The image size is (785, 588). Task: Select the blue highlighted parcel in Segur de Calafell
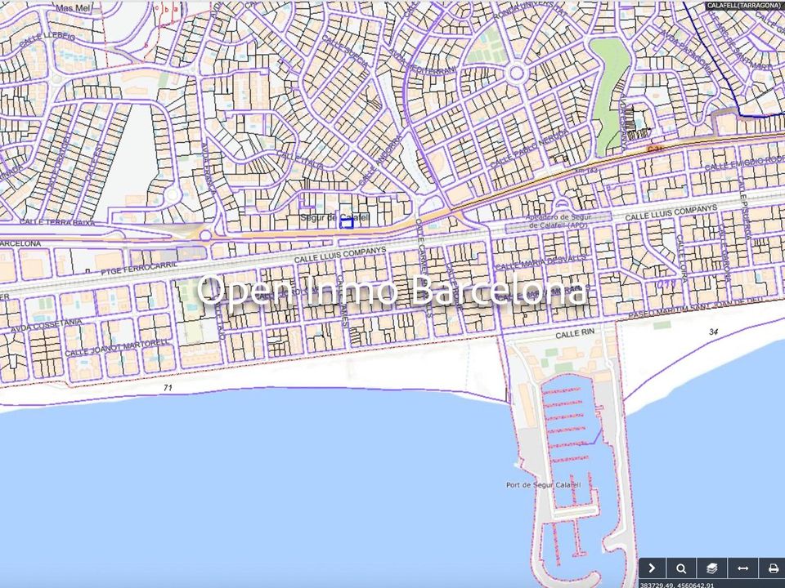pos(347,224)
